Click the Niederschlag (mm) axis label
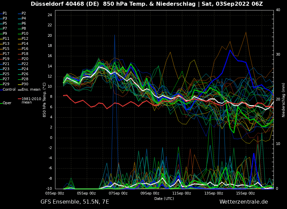 click(284, 100)
